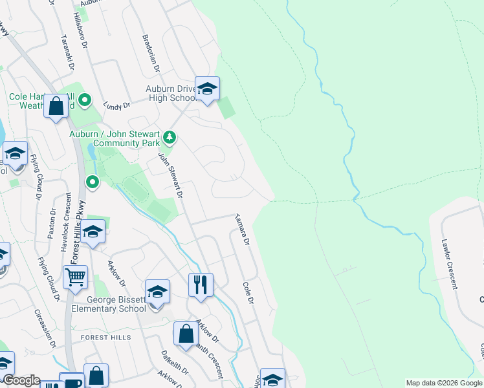
Task: Click the Tamara Dr street label
Action: pos(242,229)
